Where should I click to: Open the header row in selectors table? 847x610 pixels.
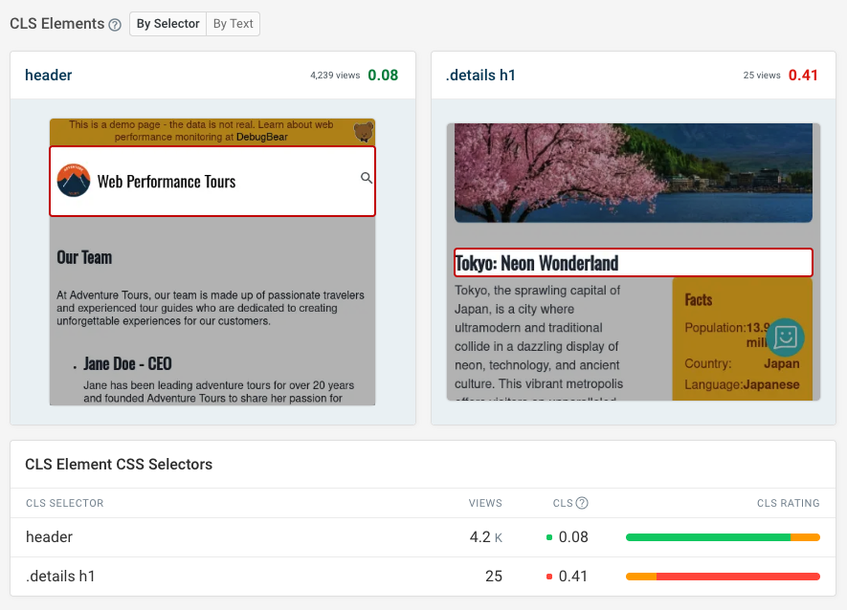[x=423, y=537]
